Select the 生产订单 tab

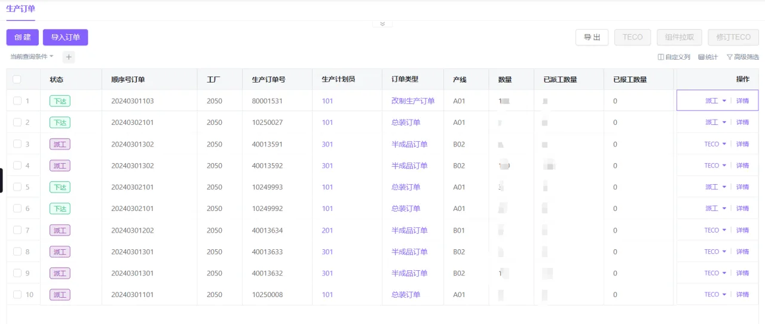point(20,9)
